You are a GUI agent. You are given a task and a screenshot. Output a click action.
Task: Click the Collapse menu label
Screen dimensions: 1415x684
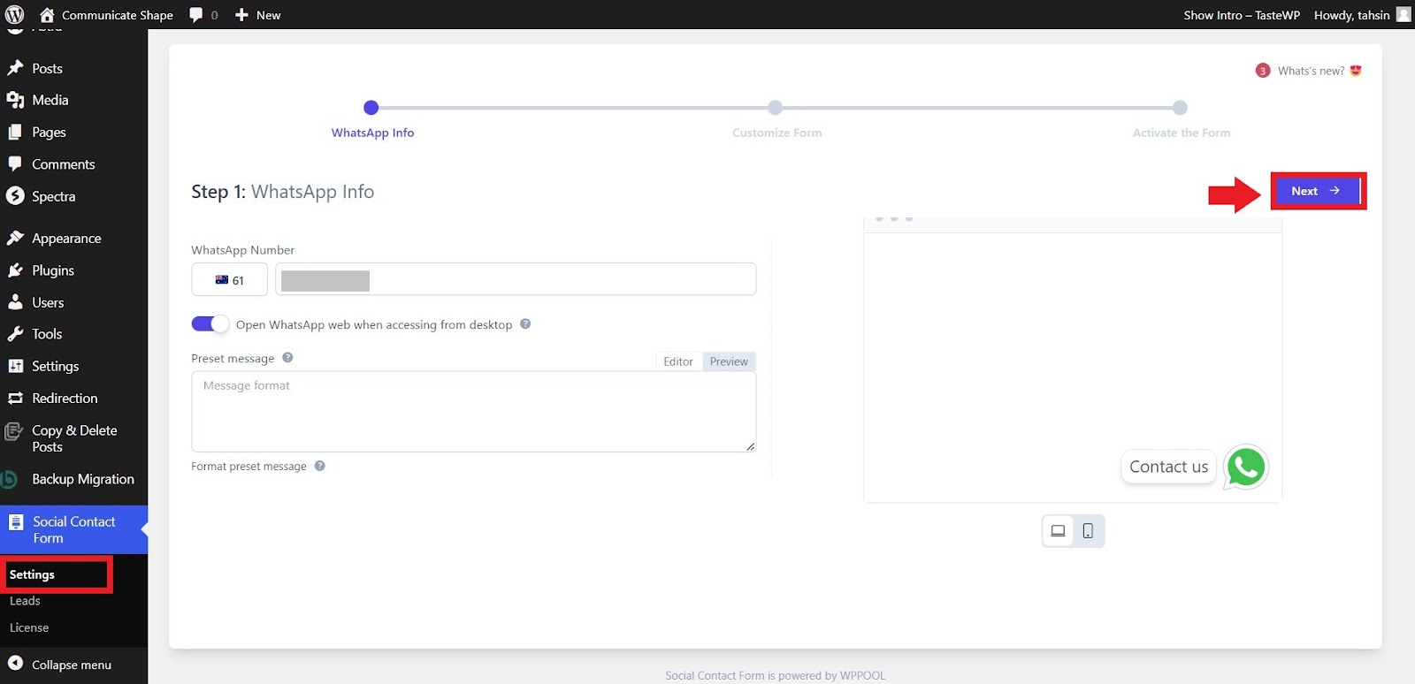72,665
